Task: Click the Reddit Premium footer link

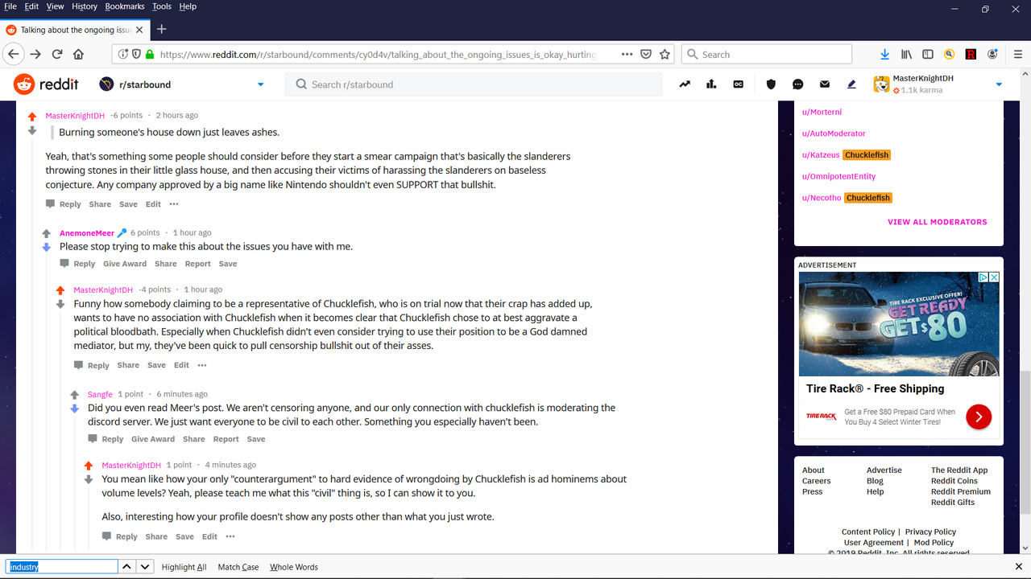Action: point(961,491)
